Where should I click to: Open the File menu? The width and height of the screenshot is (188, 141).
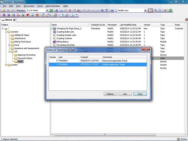[x=5, y=6]
